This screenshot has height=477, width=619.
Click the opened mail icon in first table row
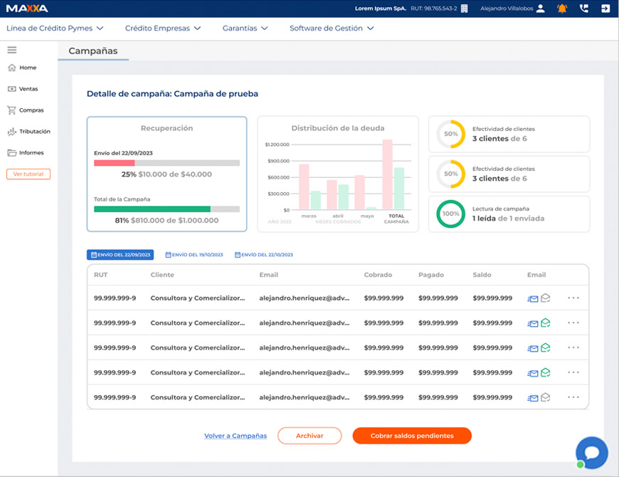[545, 298]
